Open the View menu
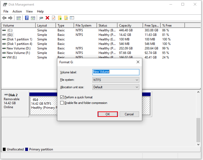203x160 pixels. click(x=29, y=11)
